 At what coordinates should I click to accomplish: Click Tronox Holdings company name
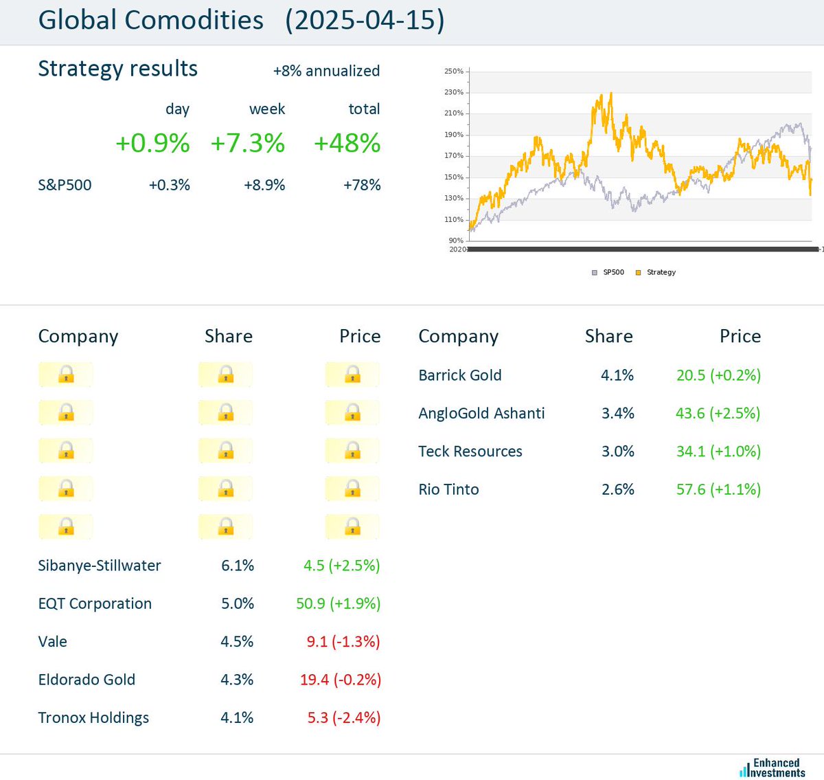[93, 717]
